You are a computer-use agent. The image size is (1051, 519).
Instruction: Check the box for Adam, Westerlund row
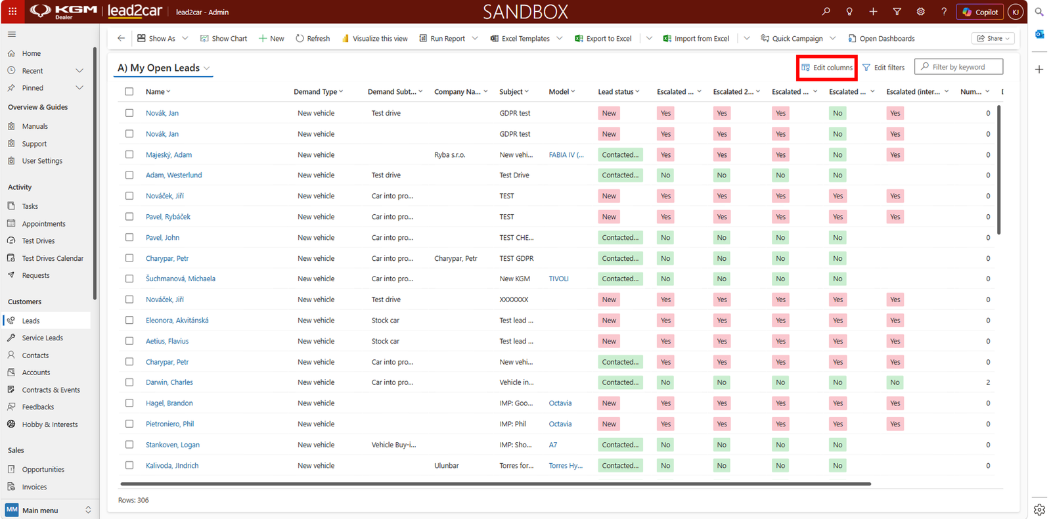point(129,175)
